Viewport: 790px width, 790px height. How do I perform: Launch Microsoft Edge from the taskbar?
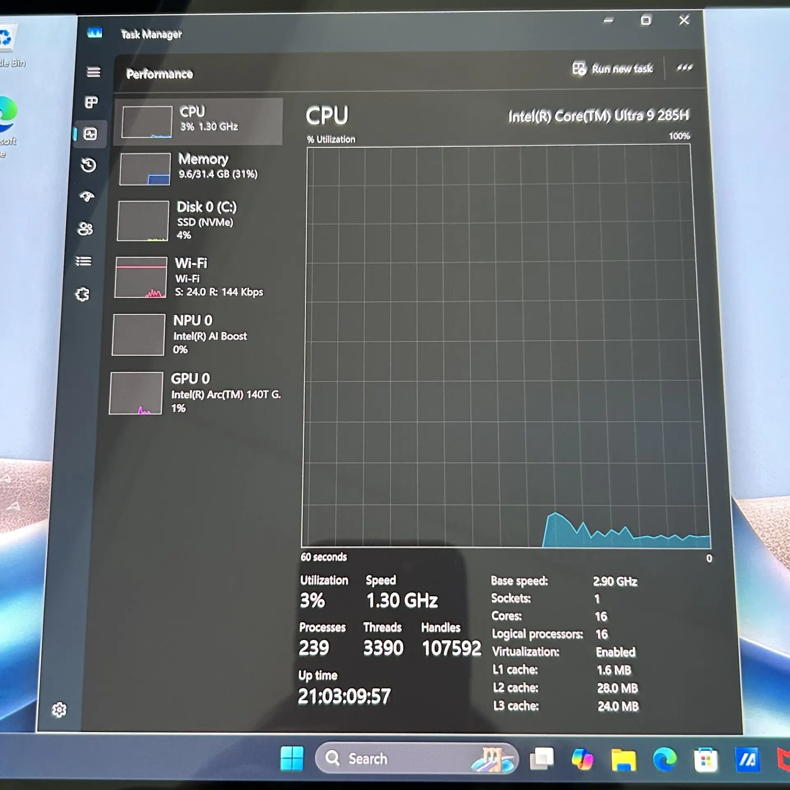click(x=665, y=759)
